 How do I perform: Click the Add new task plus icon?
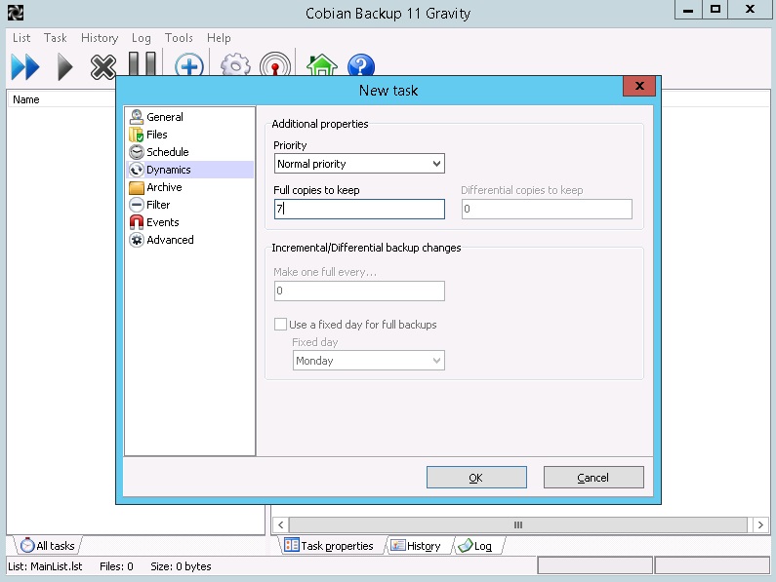189,64
